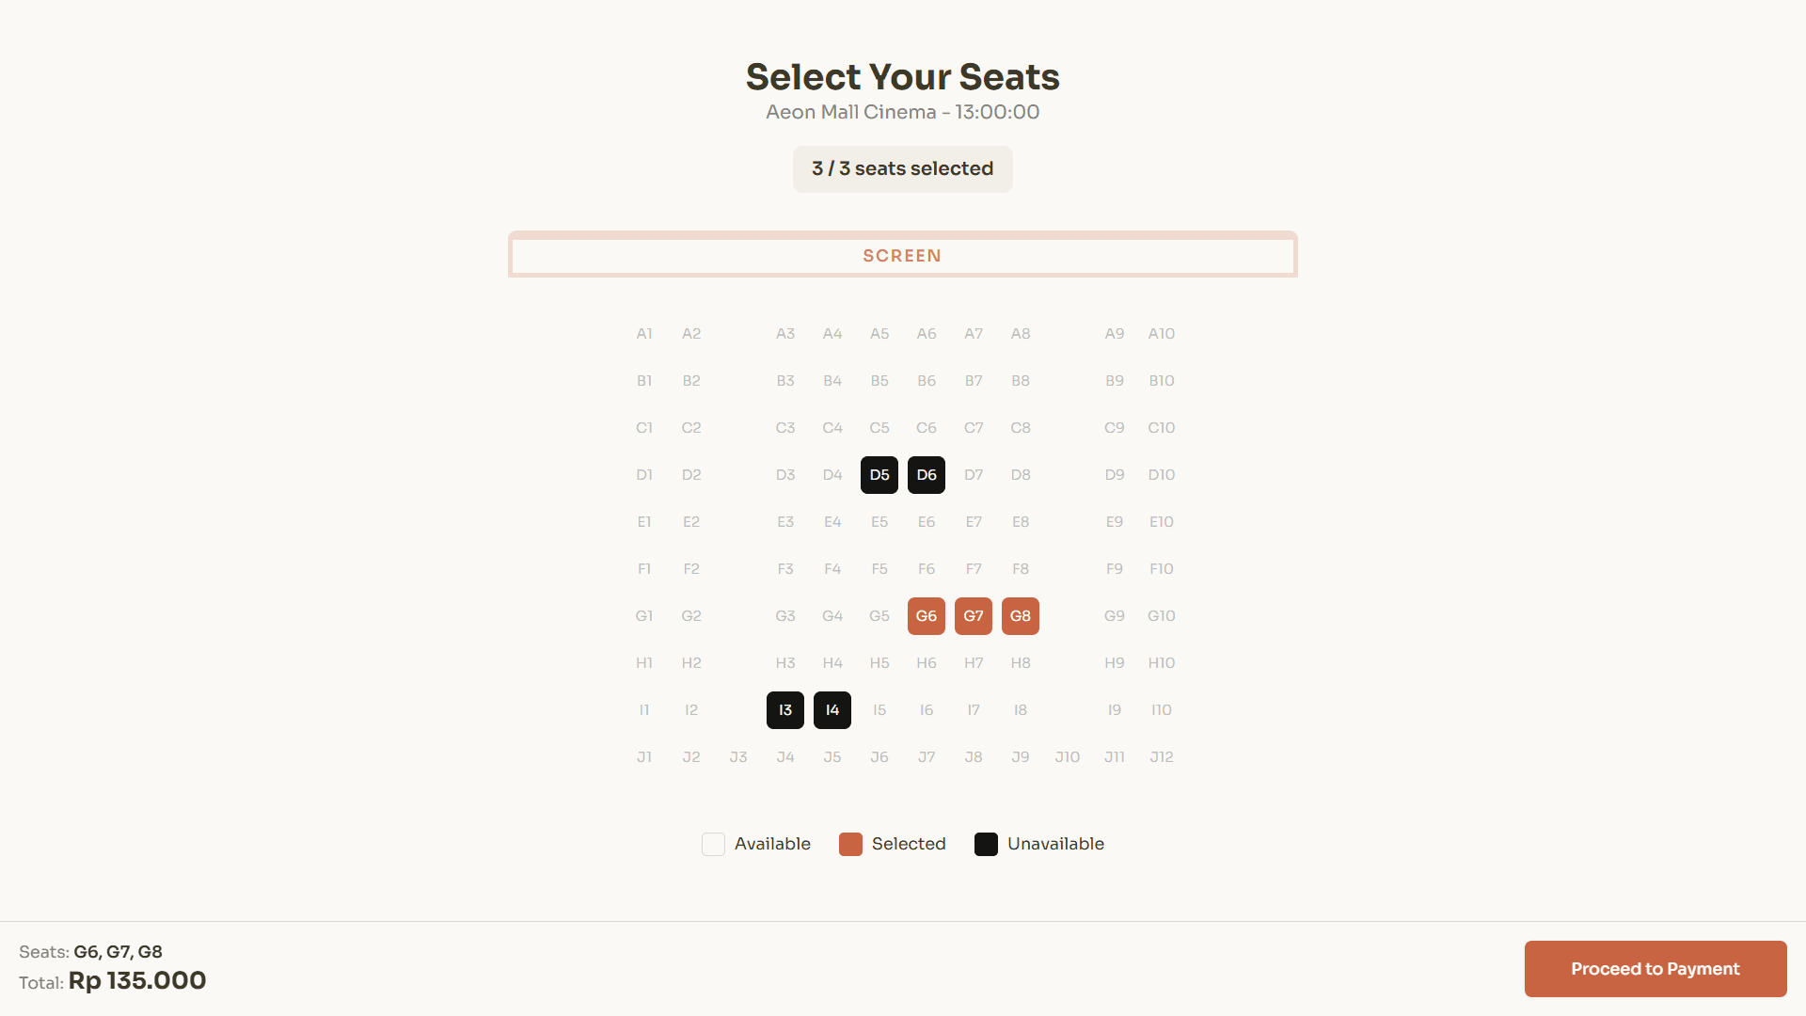Select seat F1 on the left aisle
1806x1016 pixels.
644,568
